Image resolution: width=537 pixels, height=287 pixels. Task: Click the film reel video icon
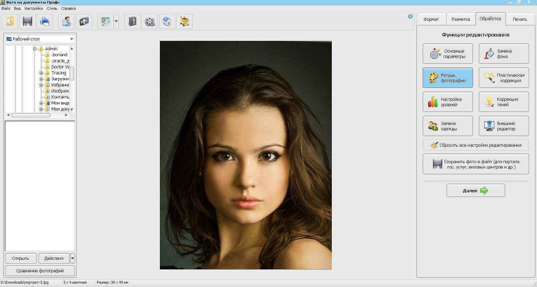coord(150,22)
